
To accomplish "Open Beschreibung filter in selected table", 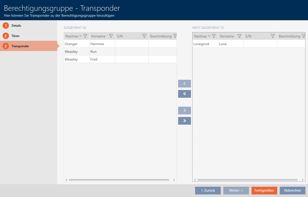I will point(175,36).
